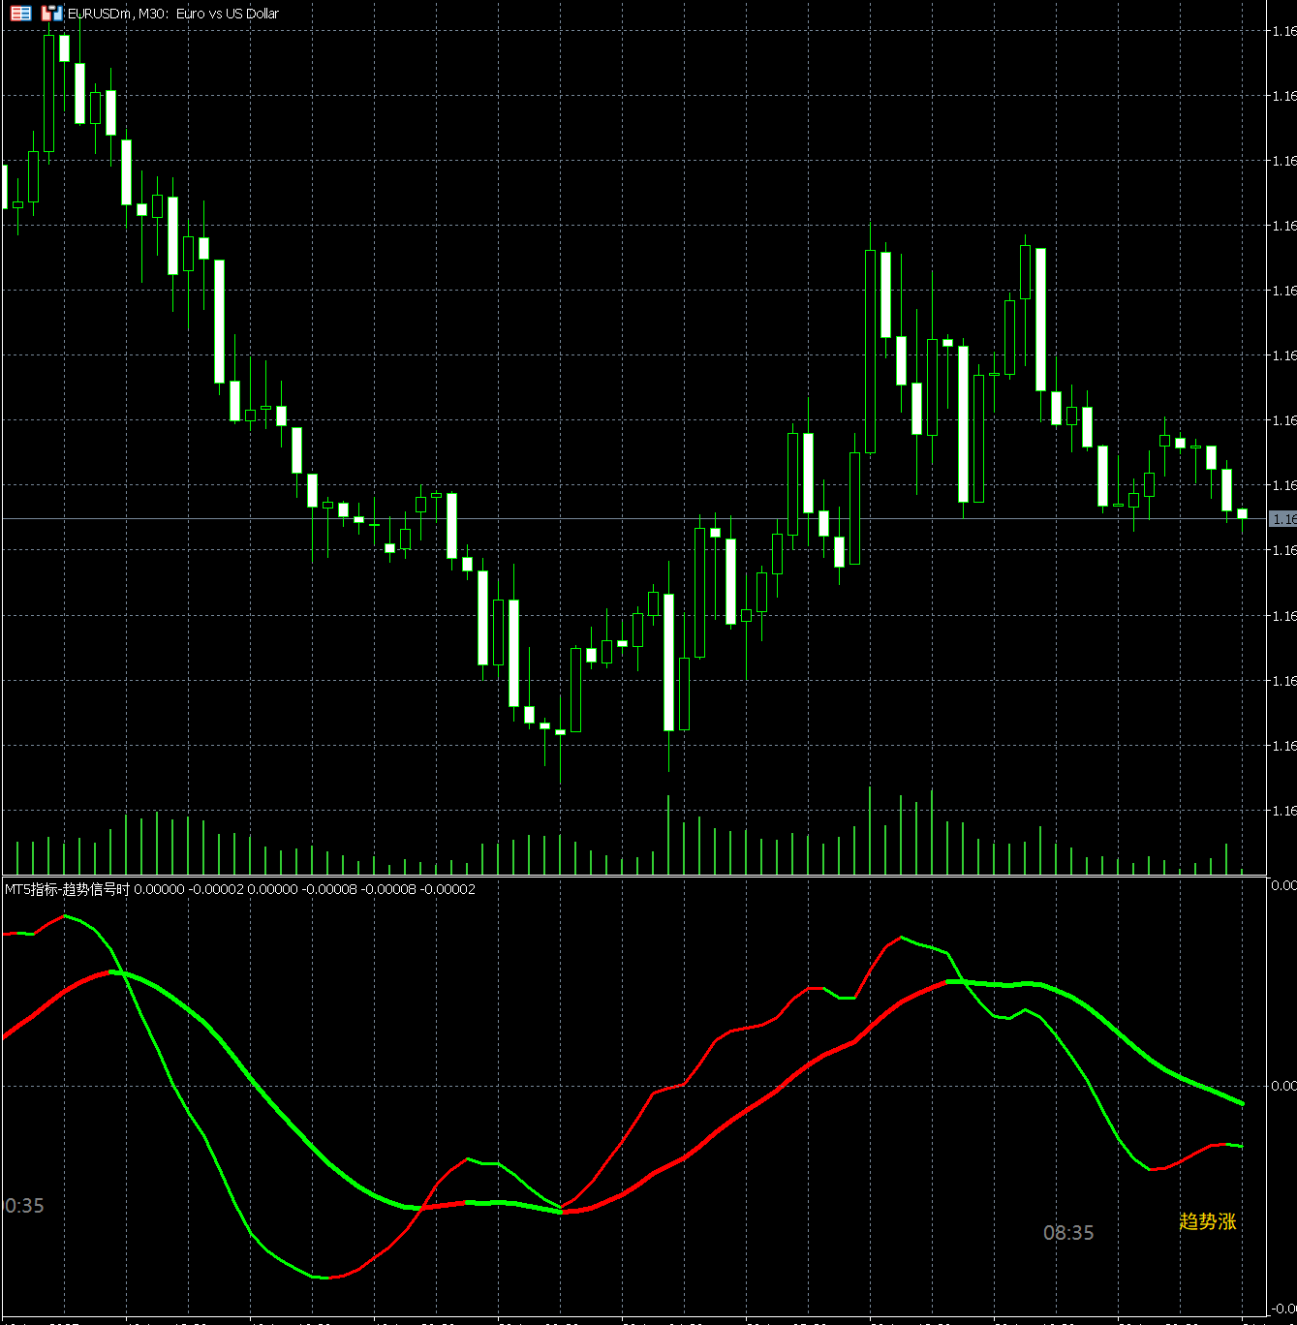This screenshot has height=1325, width=1297.
Task: Click the tall hollow bullish breakout candle
Action: (870, 351)
